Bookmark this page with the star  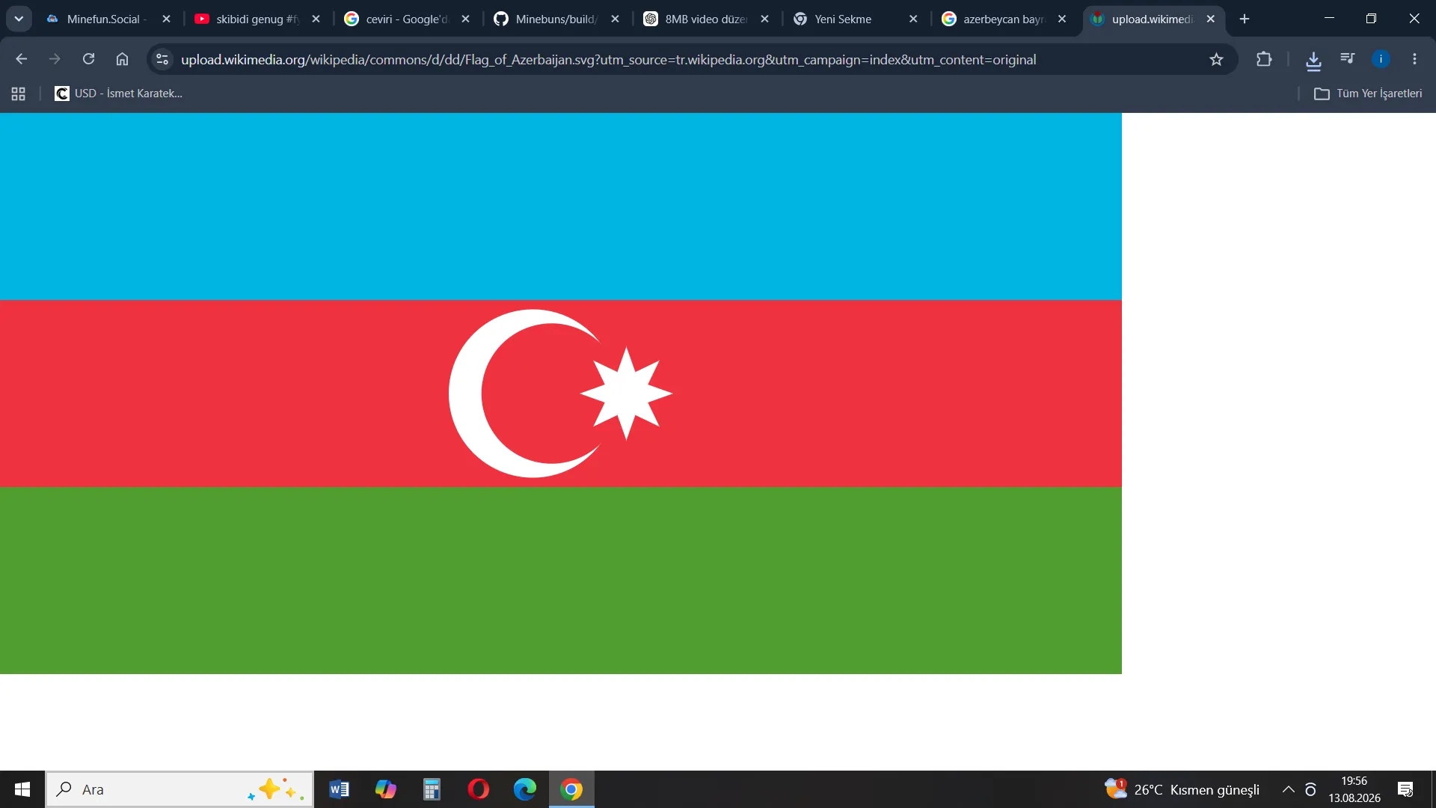(1216, 59)
